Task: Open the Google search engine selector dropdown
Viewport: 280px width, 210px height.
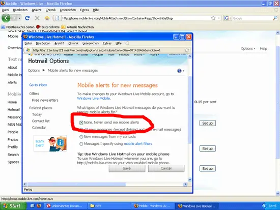Action: point(228,18)
